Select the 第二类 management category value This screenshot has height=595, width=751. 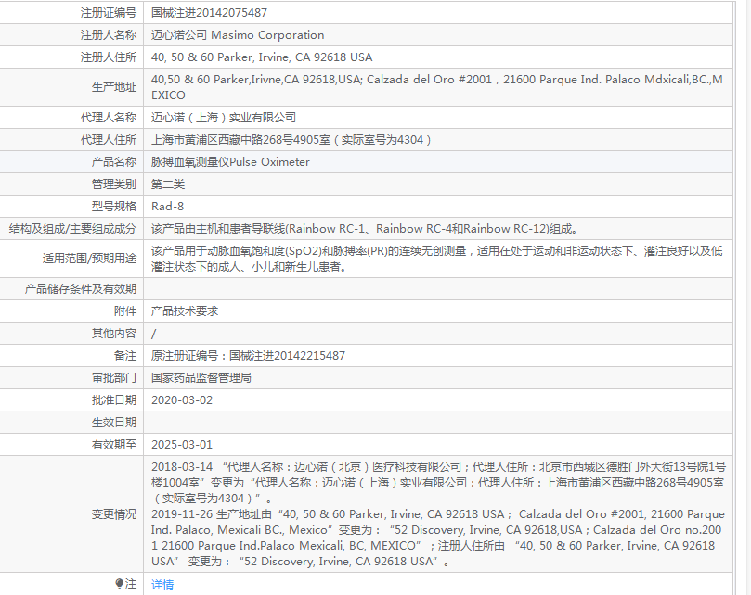click(168, 184)
